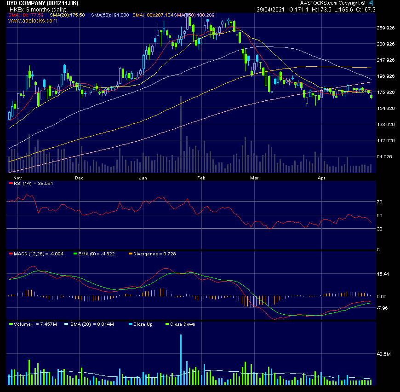The image size is (400, 392).
Task: Select the SMA(20):175.58 indicator label
Action: 67,15
